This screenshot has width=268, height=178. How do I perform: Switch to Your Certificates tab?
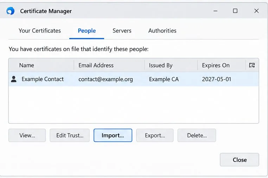pyautogui.click(x=40, y=31)
